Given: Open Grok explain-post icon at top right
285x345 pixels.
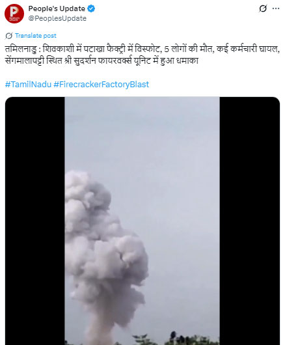Looking at the screenshot, I should tap(263, 8).
